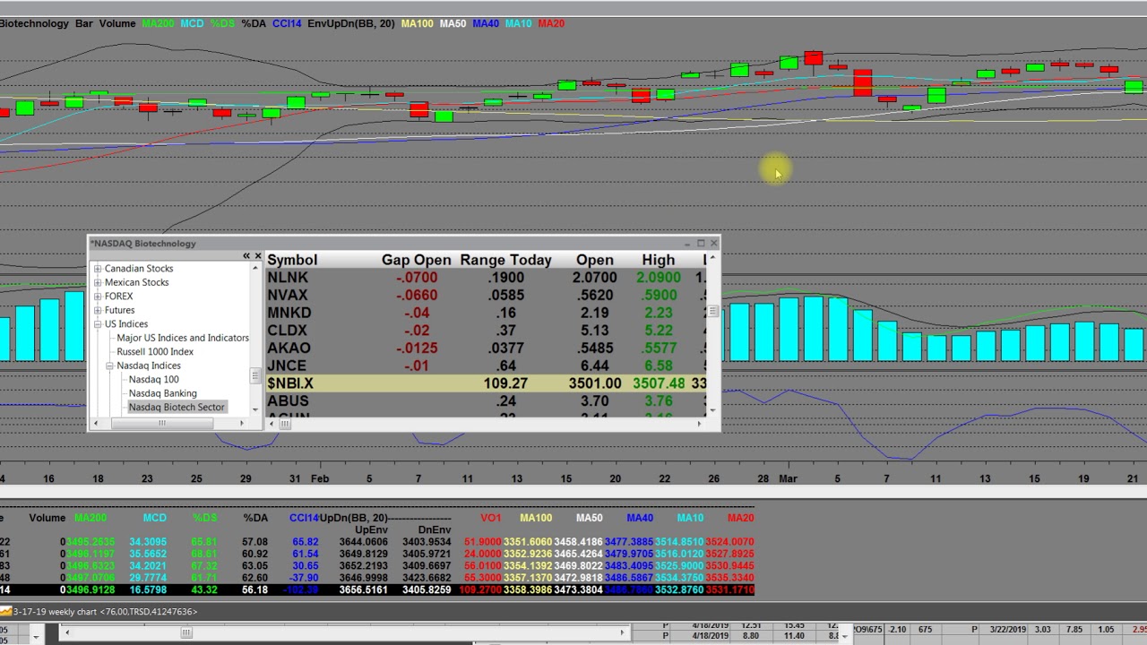Click %DA indicator label on chart header

[254, 23]
